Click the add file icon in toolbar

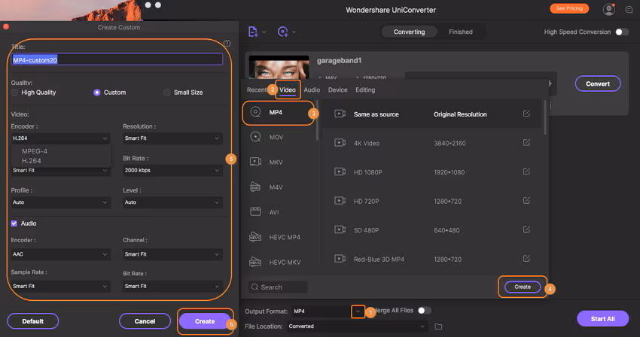tap(253, 32)
